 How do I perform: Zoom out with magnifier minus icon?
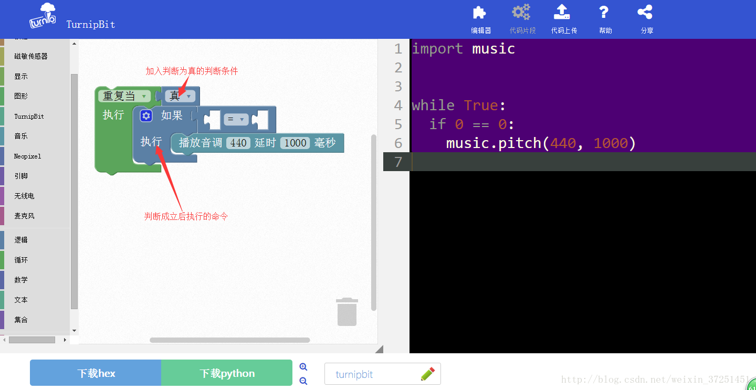point(303,381)
